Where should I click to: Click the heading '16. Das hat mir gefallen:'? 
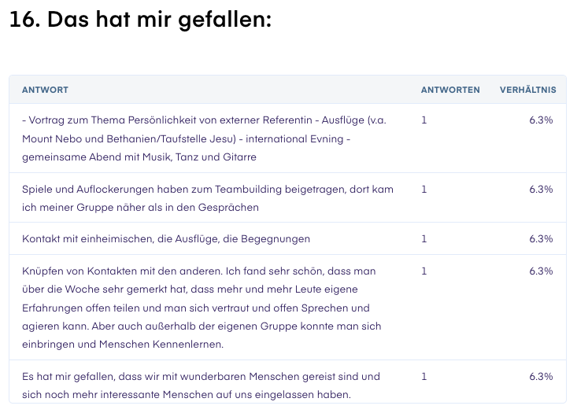click(x=141, y=19)
